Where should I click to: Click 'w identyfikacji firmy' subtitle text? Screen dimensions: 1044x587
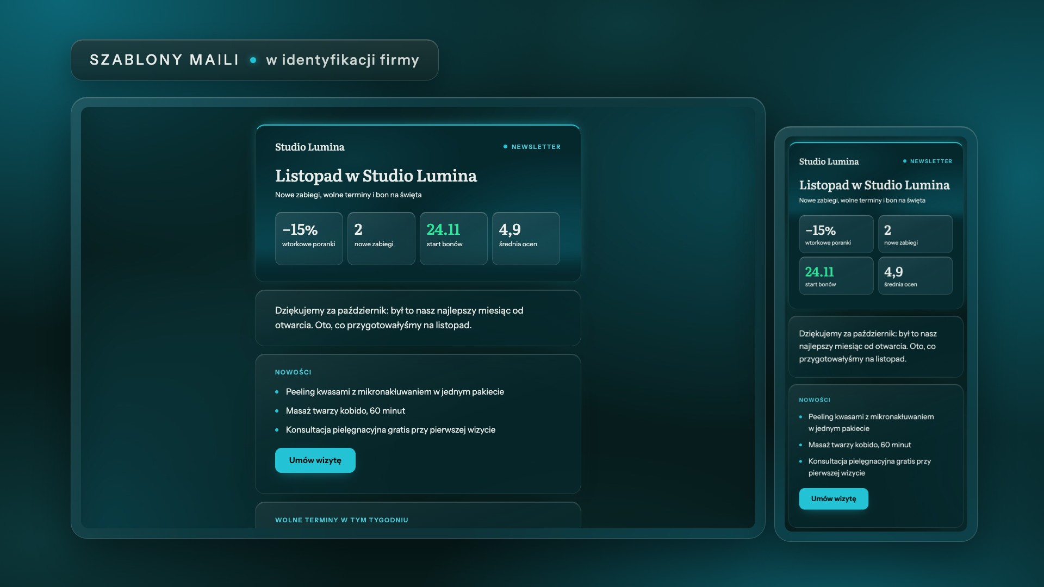[x=343, y=60]
